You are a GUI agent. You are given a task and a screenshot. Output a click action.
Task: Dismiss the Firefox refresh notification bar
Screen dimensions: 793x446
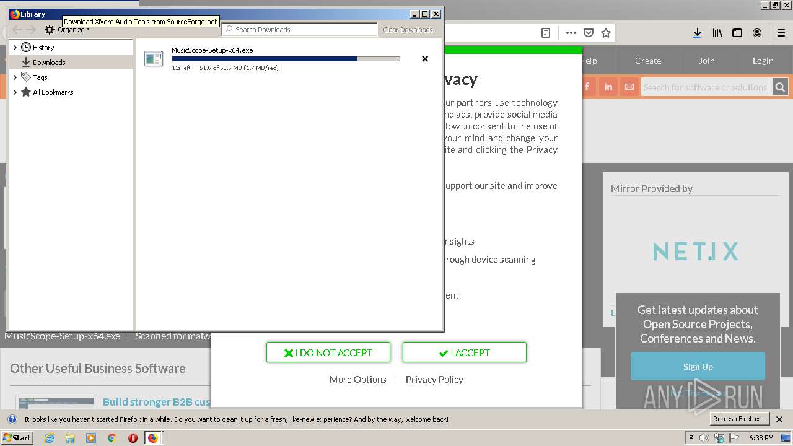(779, 419)
